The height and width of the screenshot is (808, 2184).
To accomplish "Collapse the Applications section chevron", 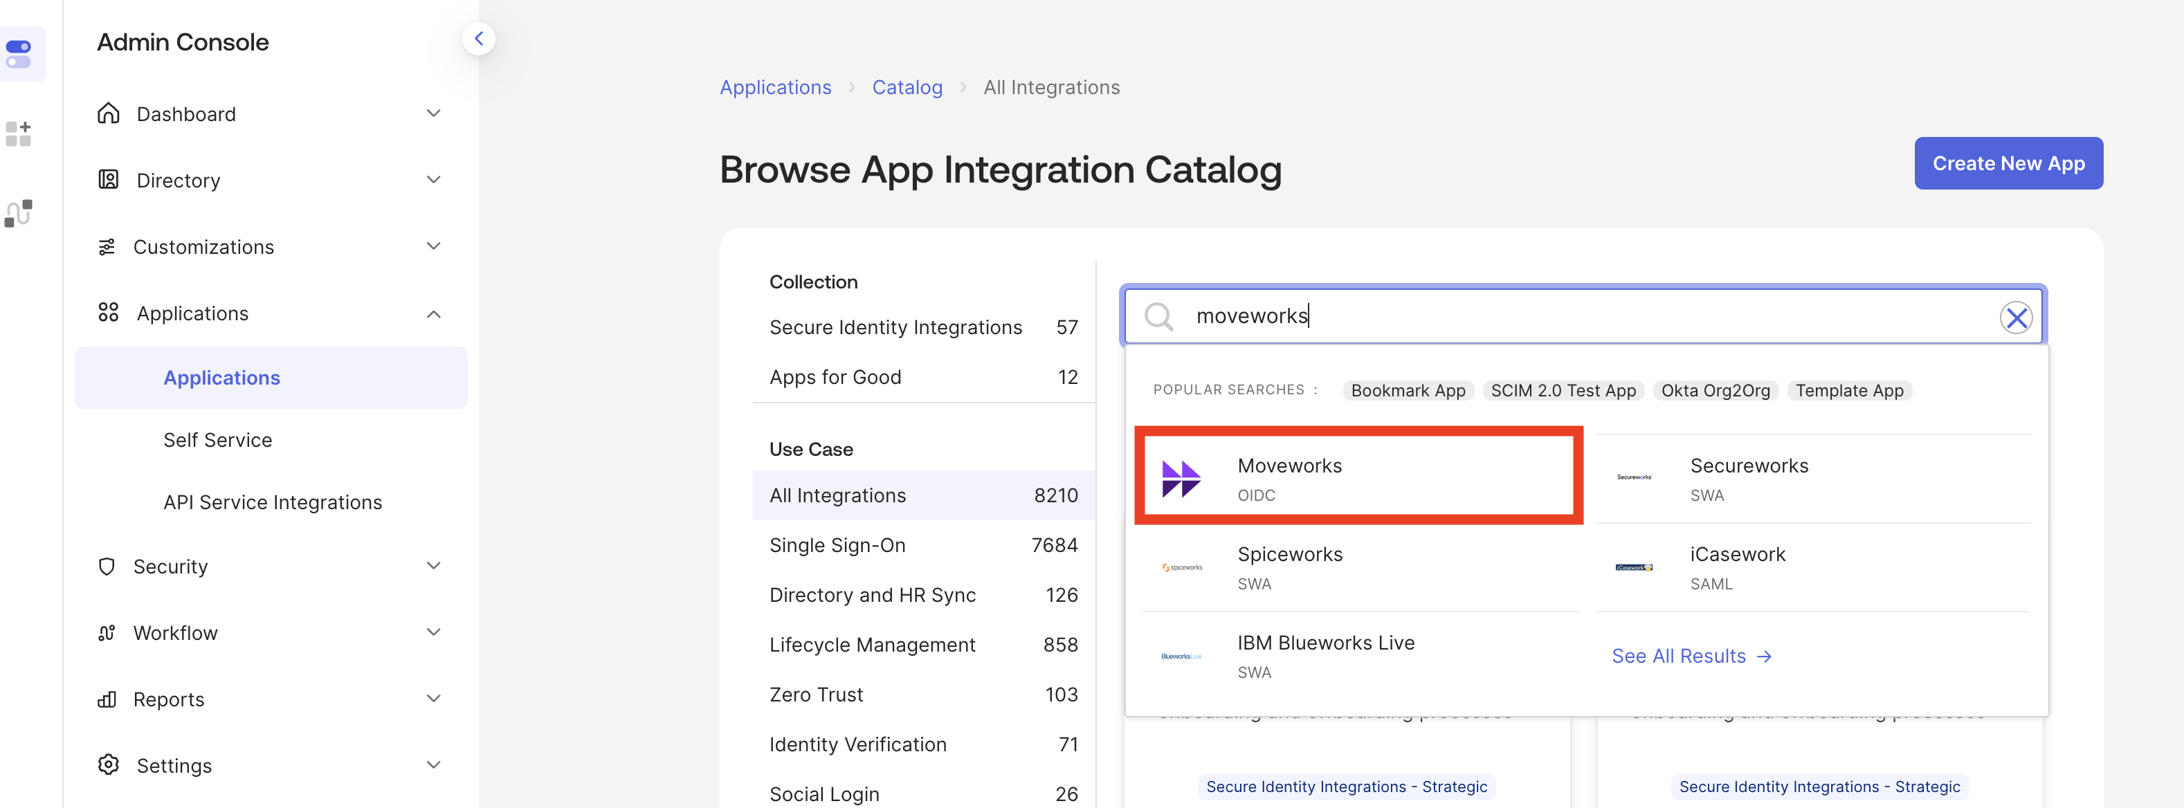I will 433,313.
